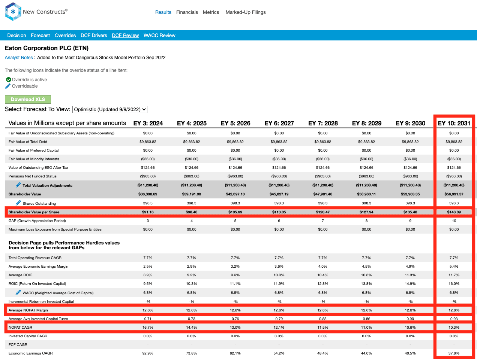Screen dimensions: 477x359
Task: Click the EY 6: 2027 column header
Action: click(279, 123)
